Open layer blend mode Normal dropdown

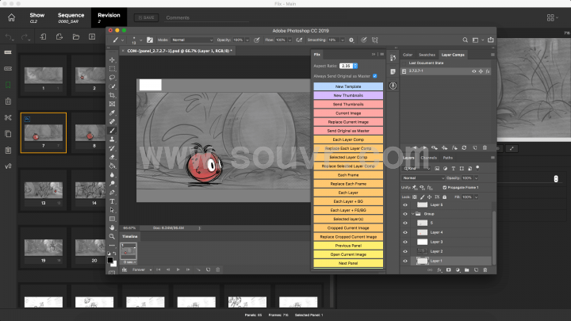tap(423, 178)
